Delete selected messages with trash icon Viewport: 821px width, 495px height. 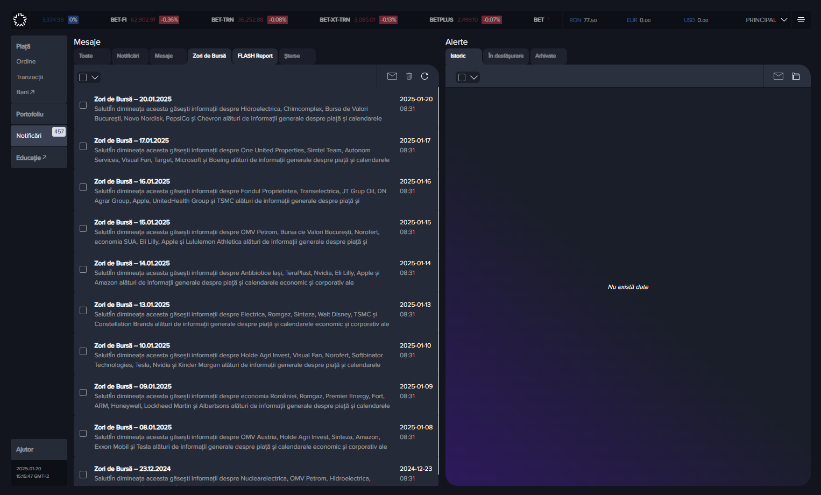pyautogui.click(x=409, y=76)
